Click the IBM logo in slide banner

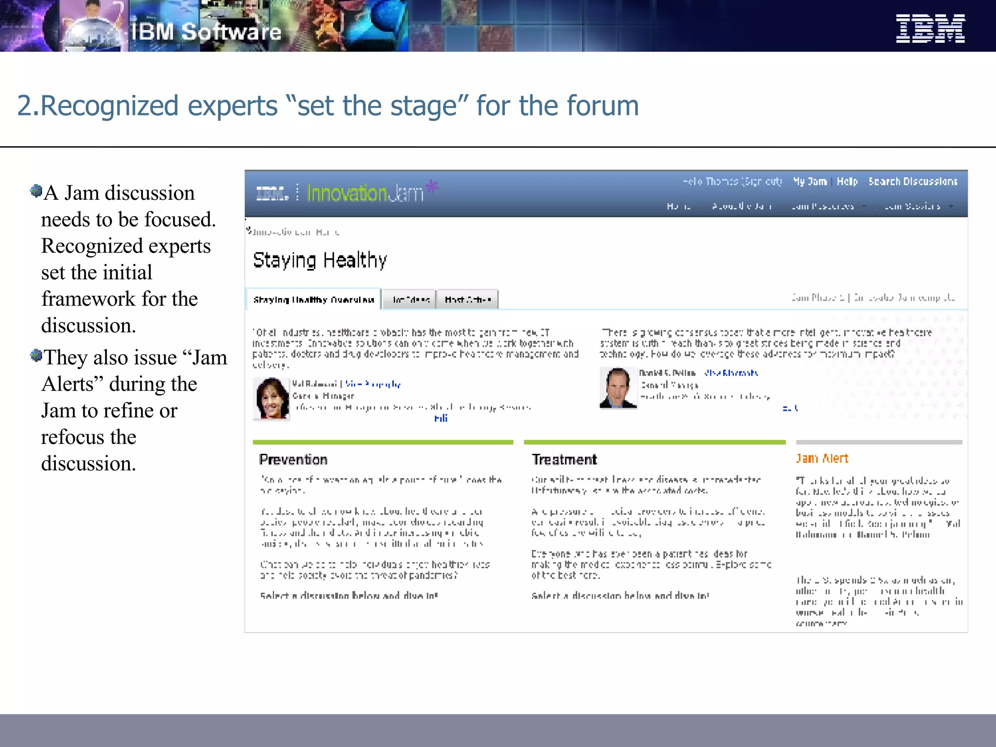[x=930, y=29]
